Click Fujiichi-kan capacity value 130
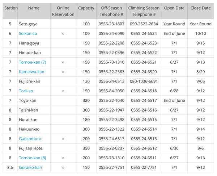Image resolution: width=217 pixels, height=176 pixels. pyautogui.click(x=86, y=81)
